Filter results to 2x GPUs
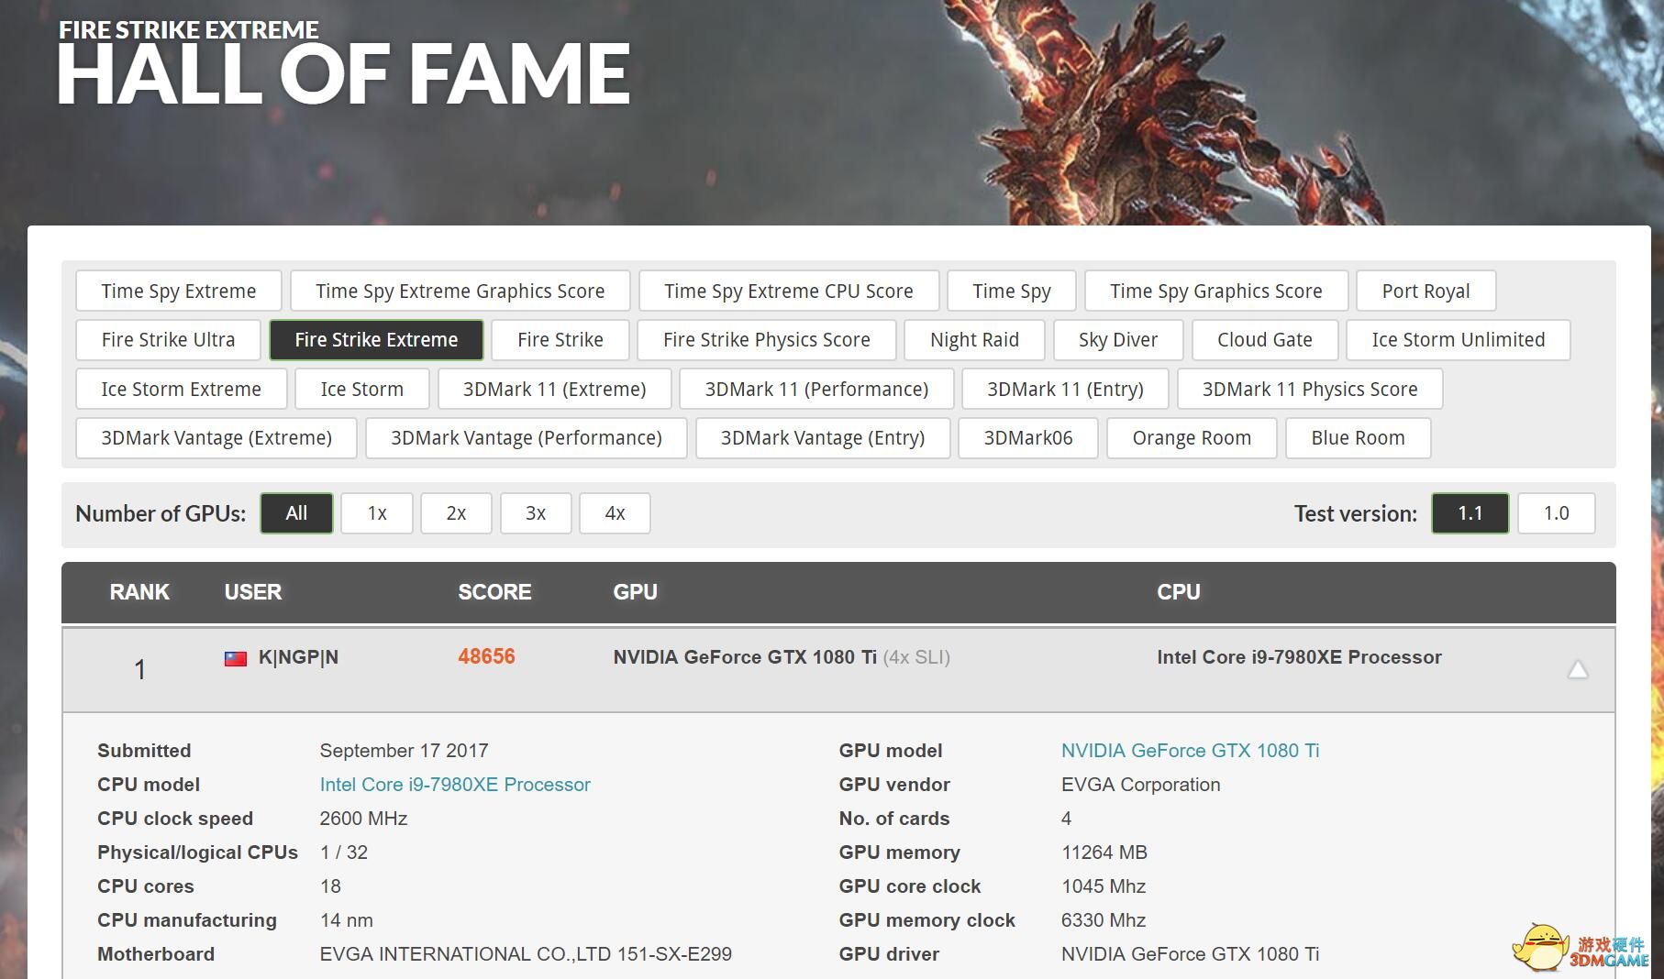The height and width of the screenshot is (979, 1664). [x=457, y=513]
